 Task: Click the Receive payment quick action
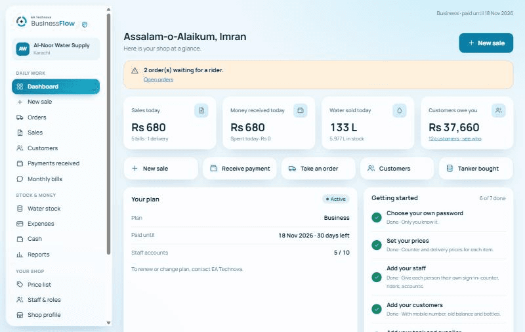240,169
